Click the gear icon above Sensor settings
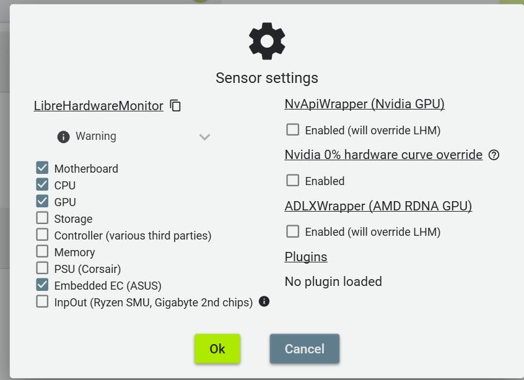Screen dimensions: 524x380 [267, 41]
